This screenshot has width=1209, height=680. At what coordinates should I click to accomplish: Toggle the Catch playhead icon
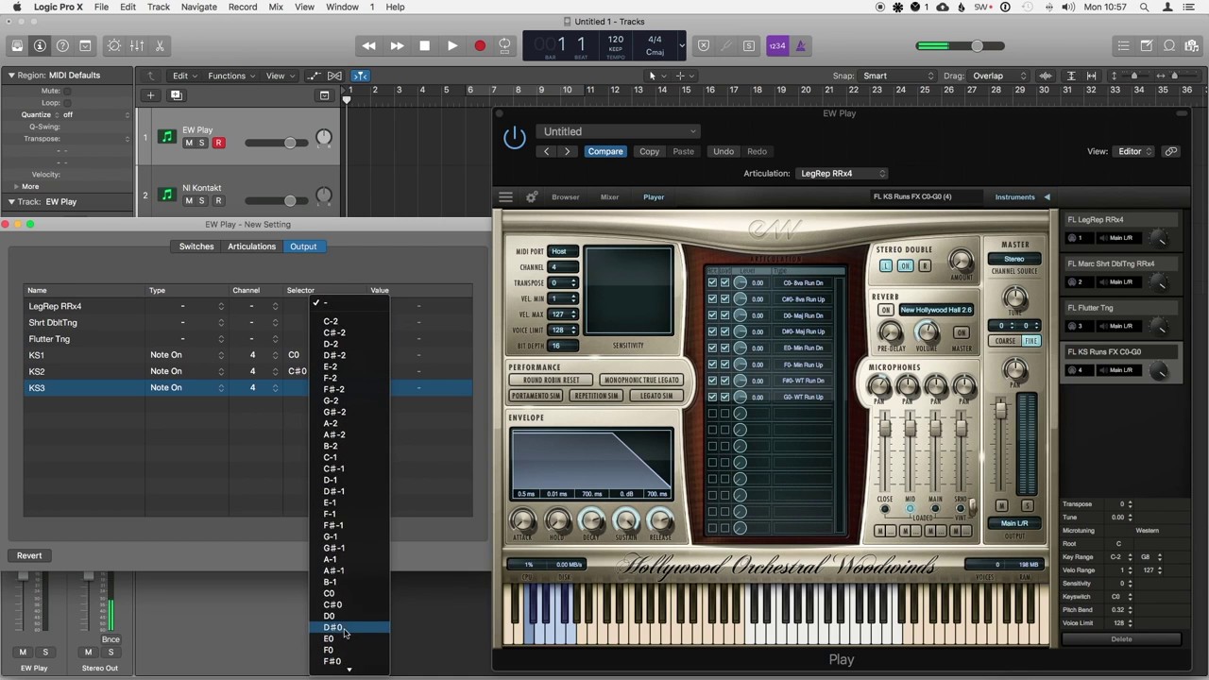point(360,76)
